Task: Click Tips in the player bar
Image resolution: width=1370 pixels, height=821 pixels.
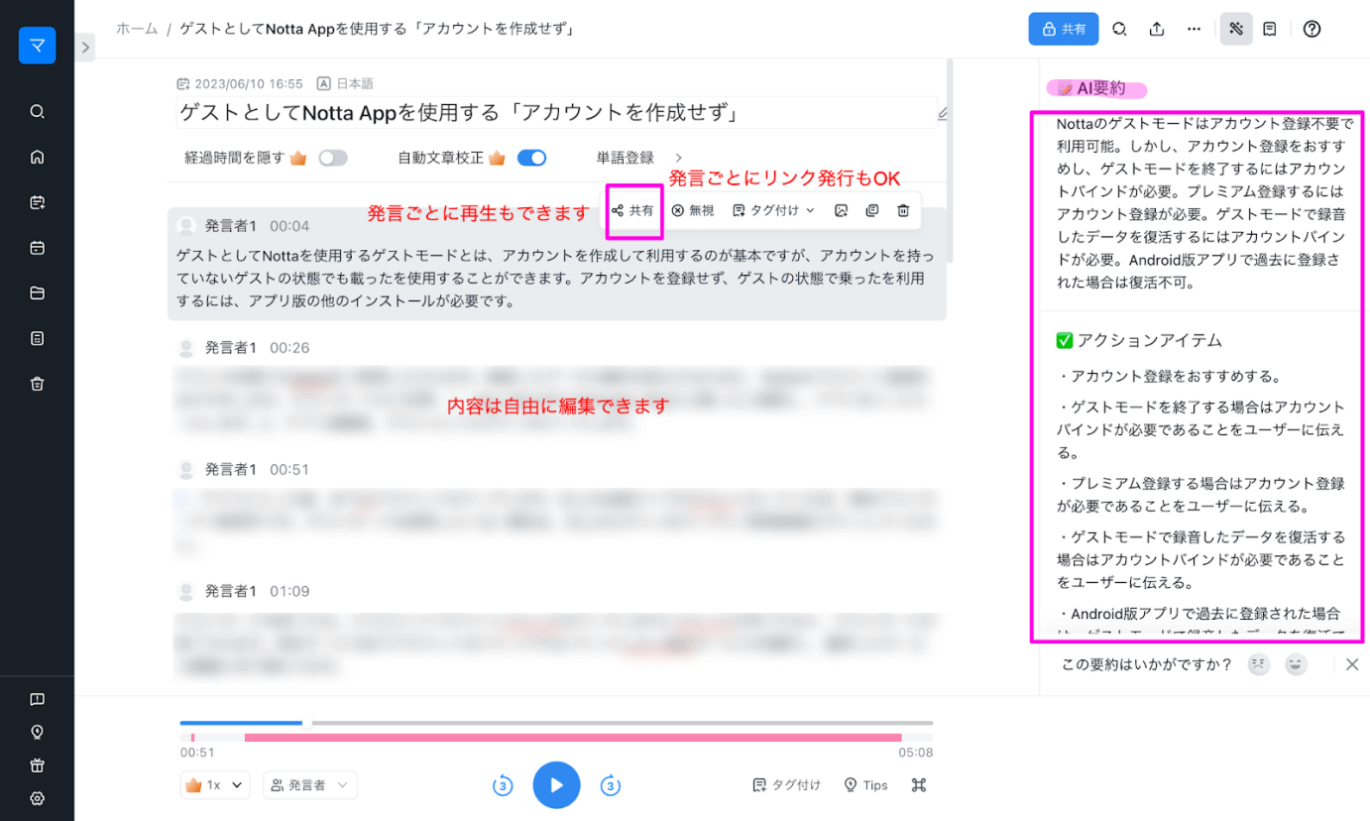Action: coord(865,785)
